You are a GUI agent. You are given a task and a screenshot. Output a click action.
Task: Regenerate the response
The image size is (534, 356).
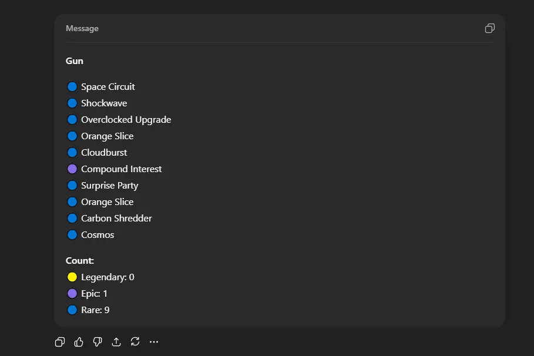135,342
